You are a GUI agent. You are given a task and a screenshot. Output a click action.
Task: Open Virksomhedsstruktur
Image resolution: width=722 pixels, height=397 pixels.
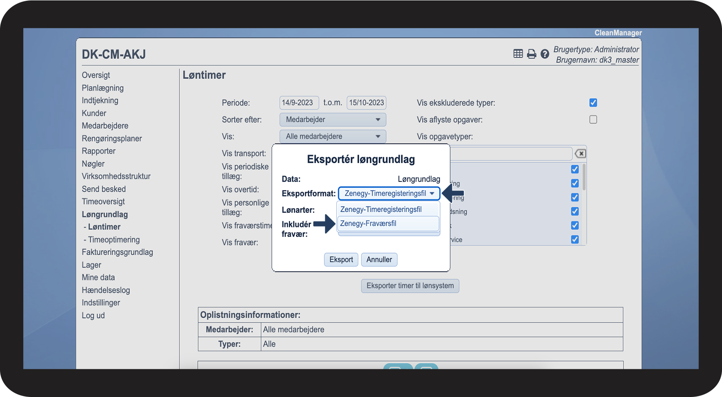pyautogui.click(x=116, y=177)
